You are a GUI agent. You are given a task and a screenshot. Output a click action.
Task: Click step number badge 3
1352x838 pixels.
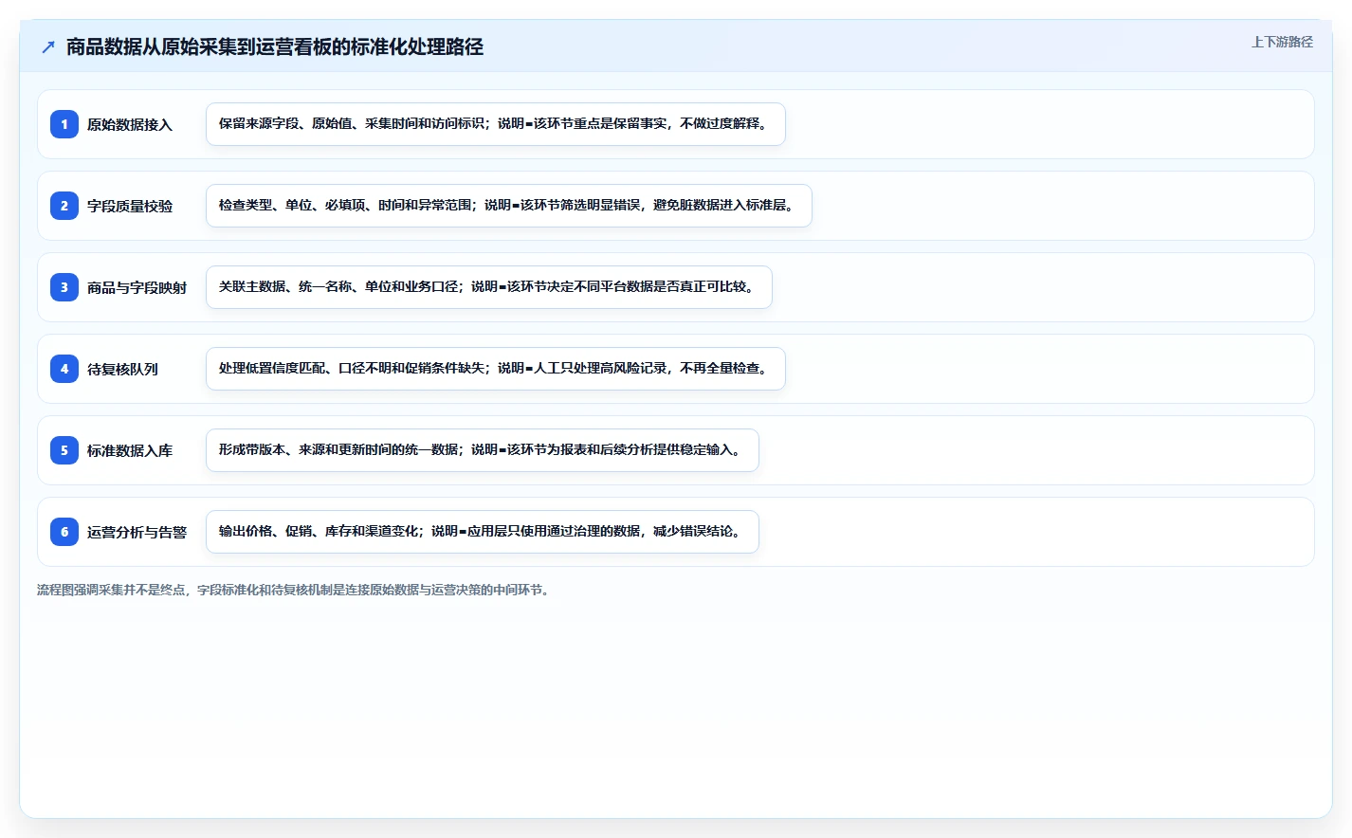(x=64, y=287)
